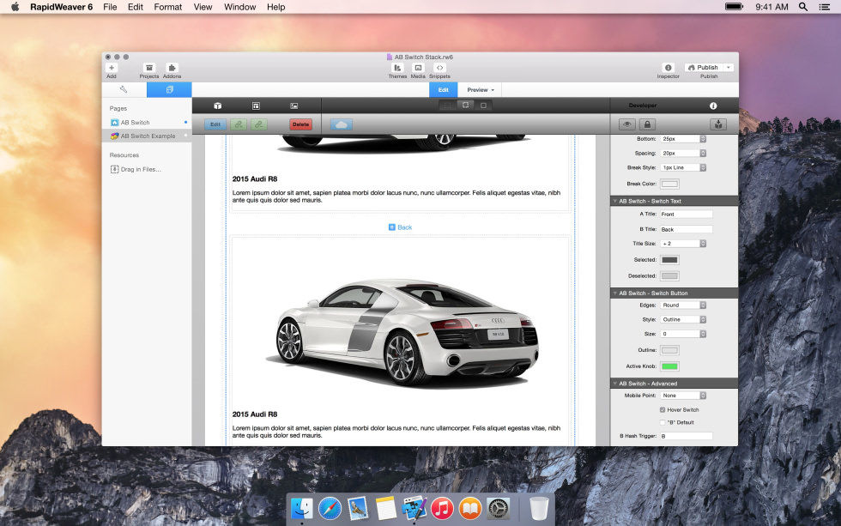Uncheck the Hover Switch checkbox
Viewport: 841px width, 526px height.
(663, 409)
